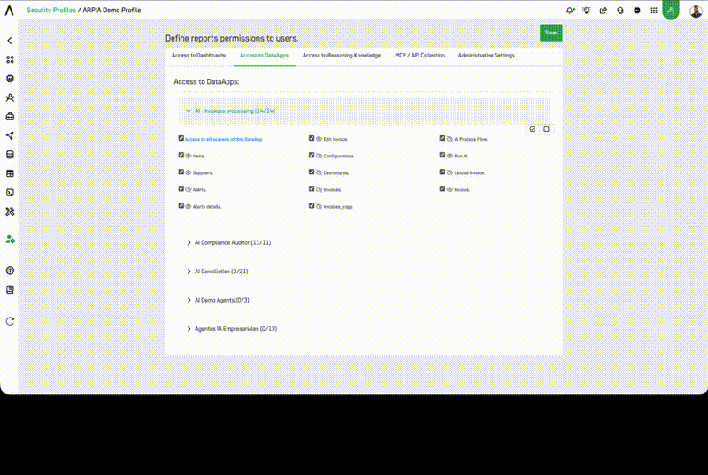Open the crossed tools sidebar icon
This screenshot has width=708, height=475.
(x=10, y=211)
